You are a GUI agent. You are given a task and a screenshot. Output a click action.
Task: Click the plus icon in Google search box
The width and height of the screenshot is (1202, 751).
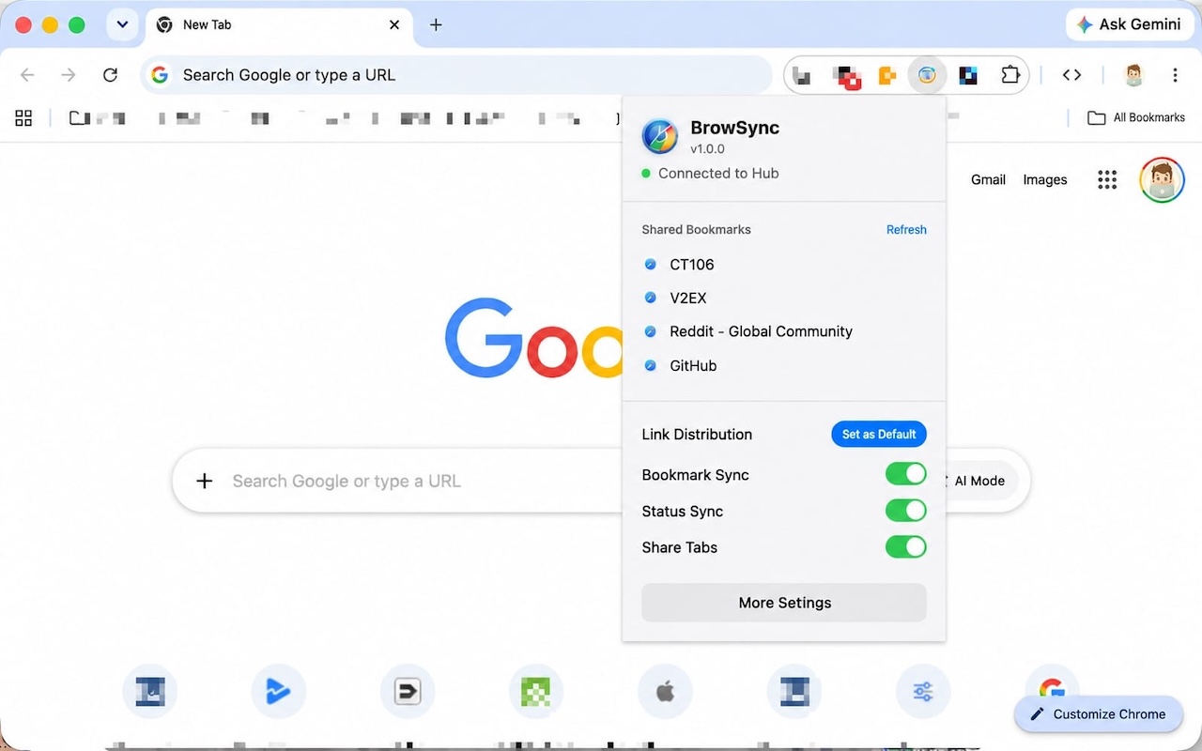tap(204, 481)
